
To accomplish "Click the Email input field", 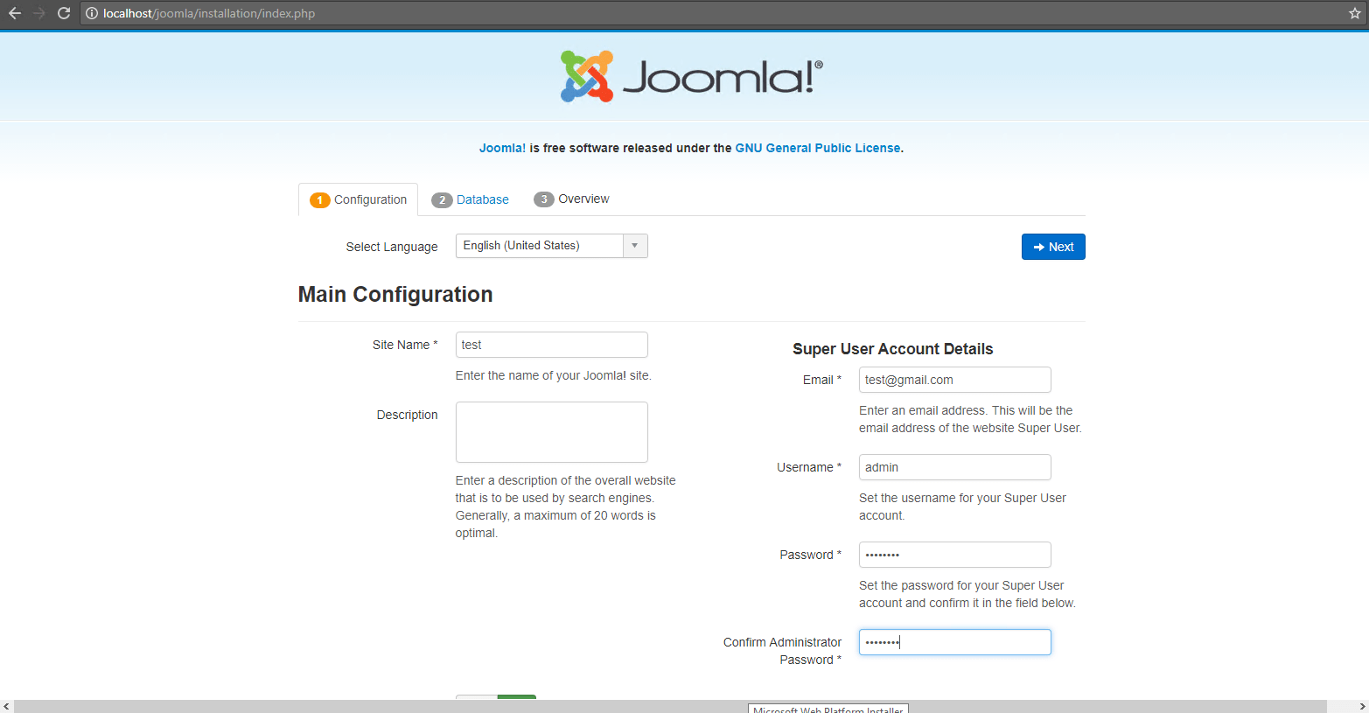I will pos(954,380).
